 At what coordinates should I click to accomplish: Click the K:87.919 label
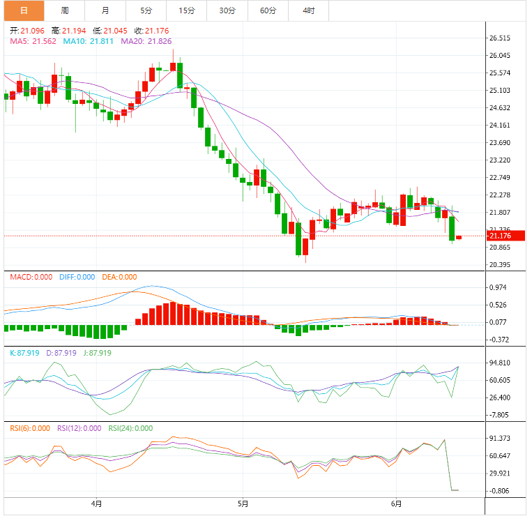(x=24, y=353)
